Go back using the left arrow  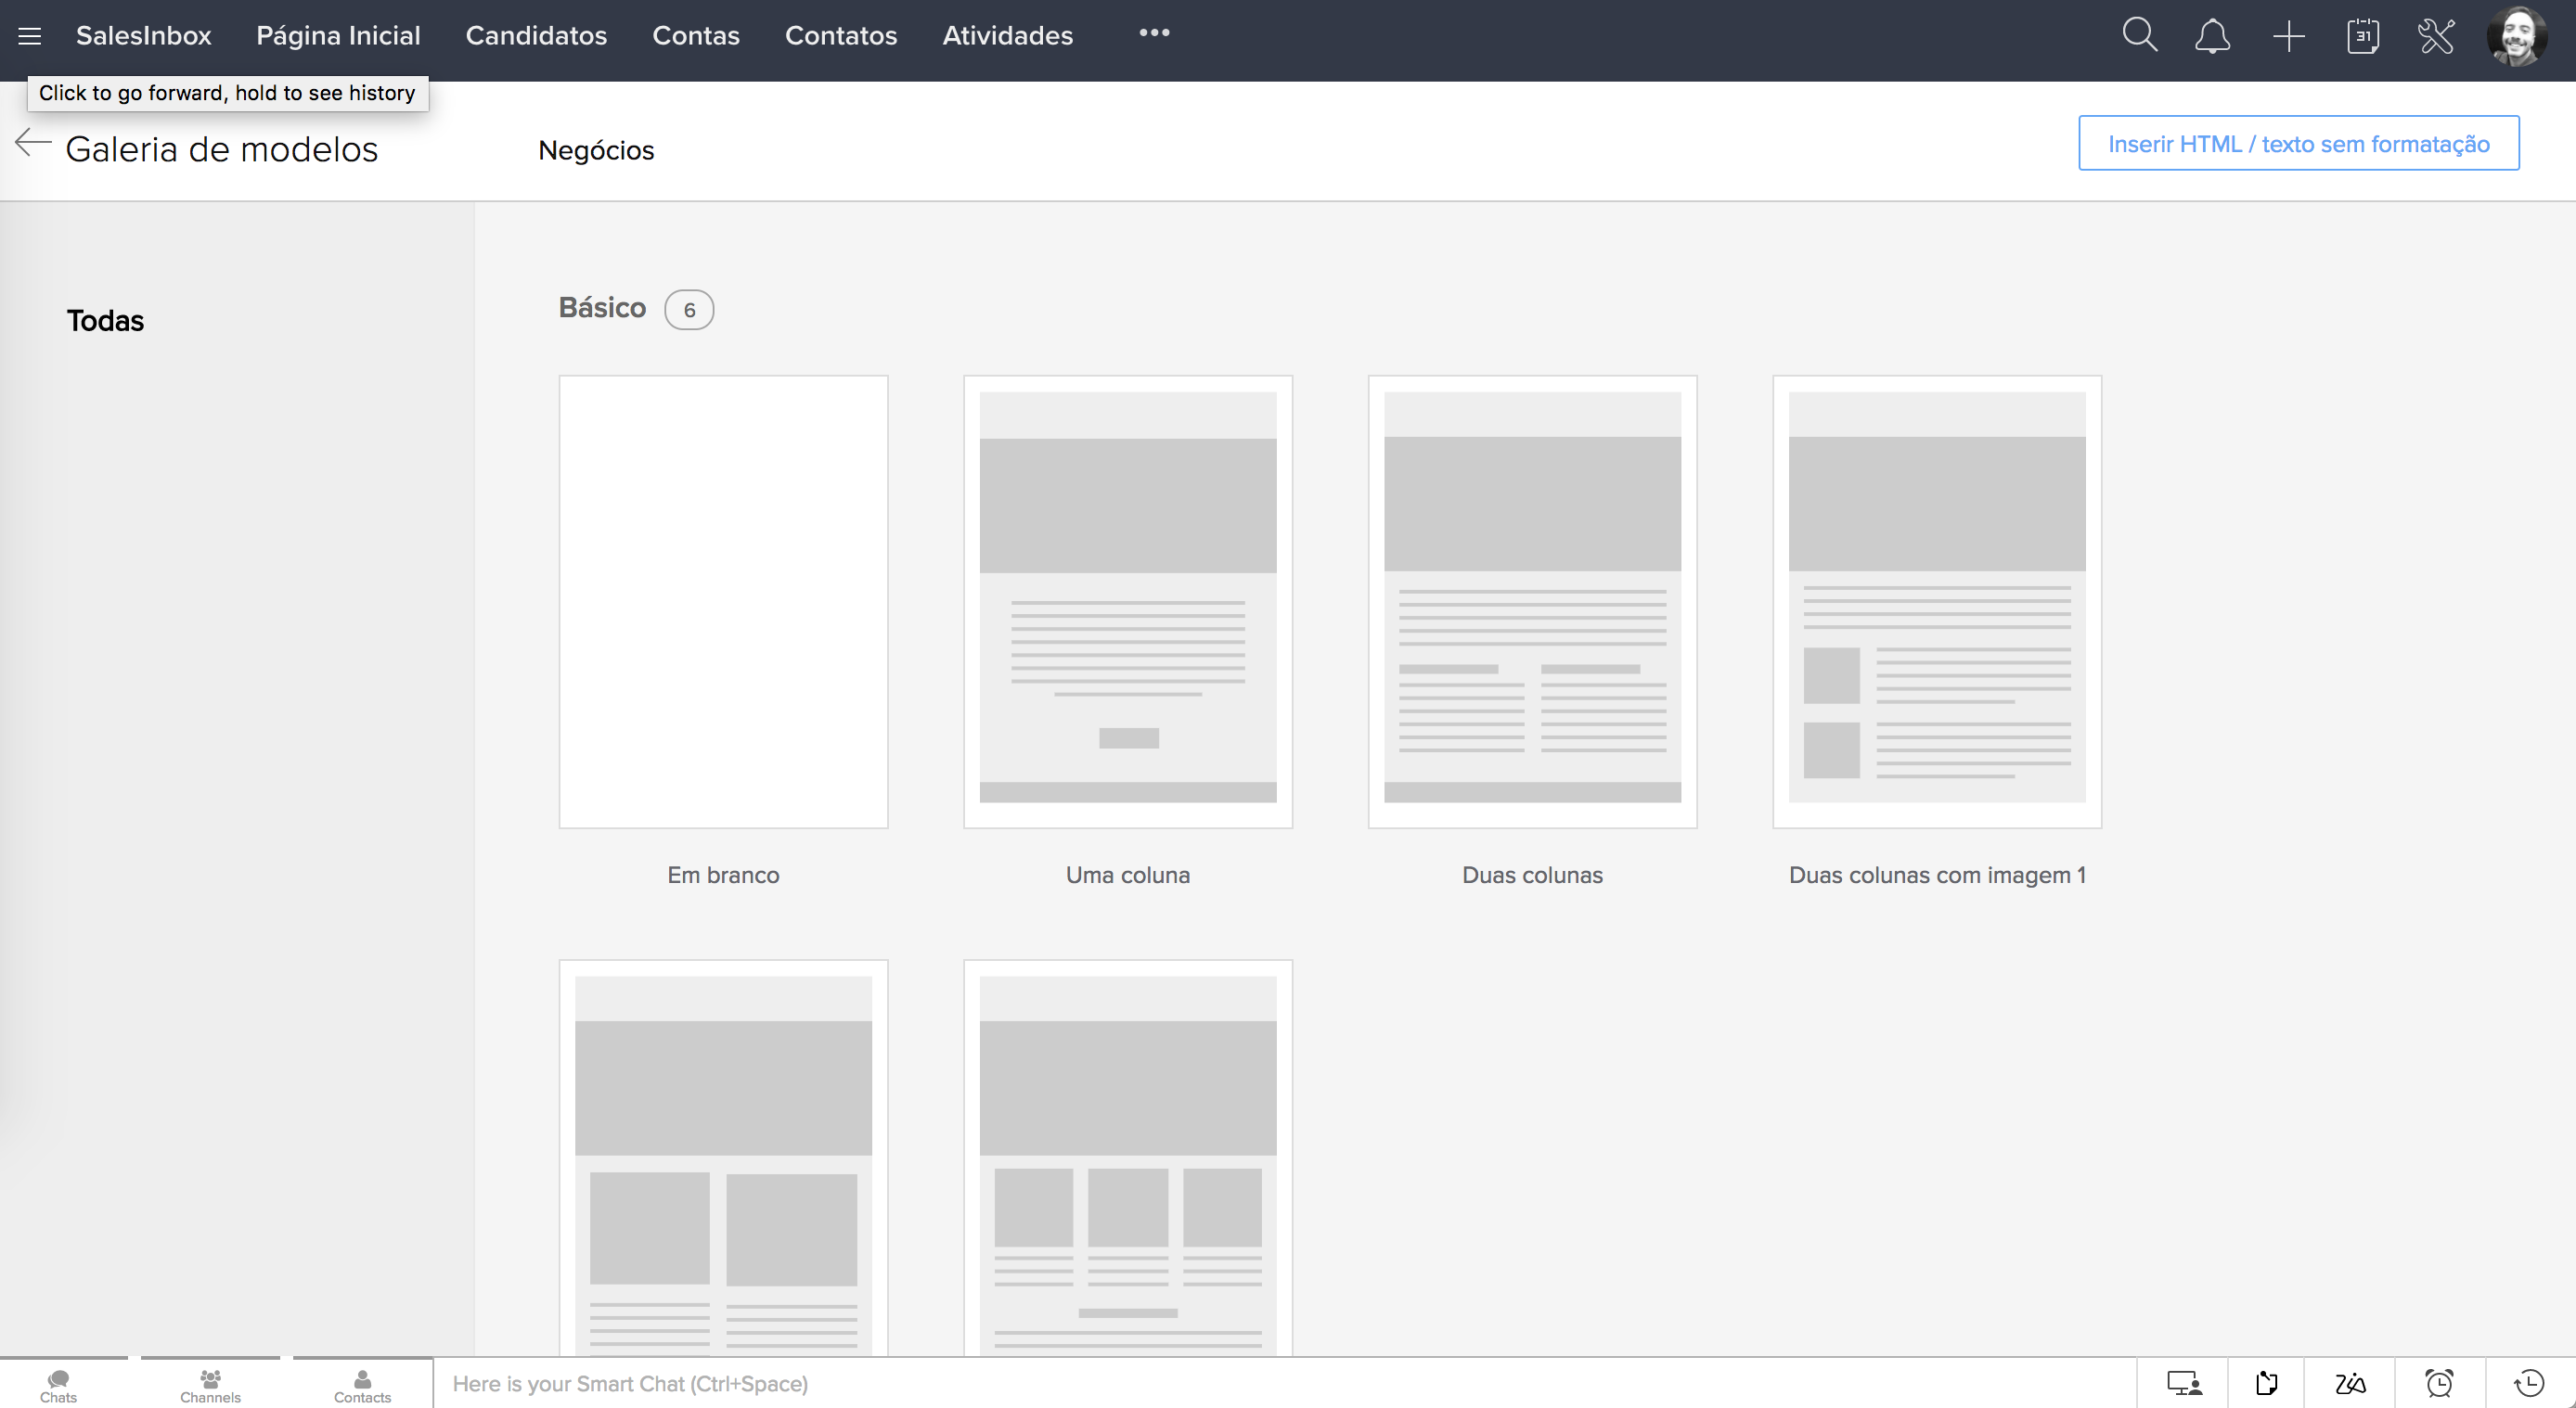[33, 144]
